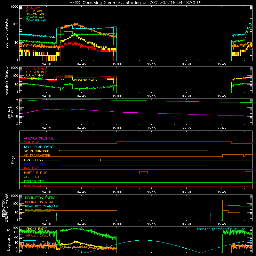Select the "SAA_FLAG" flag label

31,169
